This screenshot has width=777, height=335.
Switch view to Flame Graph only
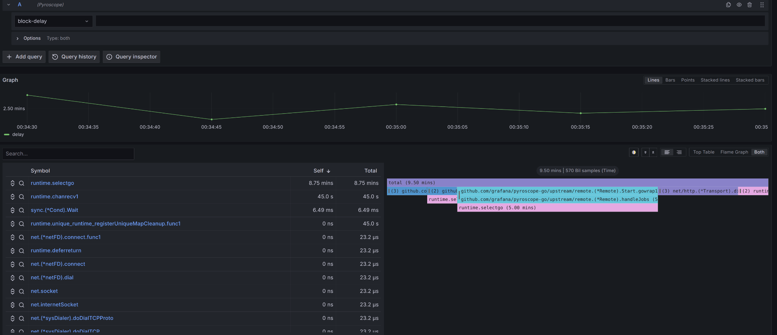[734, 152]
